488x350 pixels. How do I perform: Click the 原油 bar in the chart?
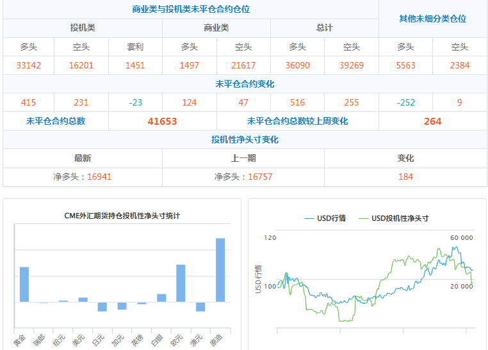pos(220,269)
